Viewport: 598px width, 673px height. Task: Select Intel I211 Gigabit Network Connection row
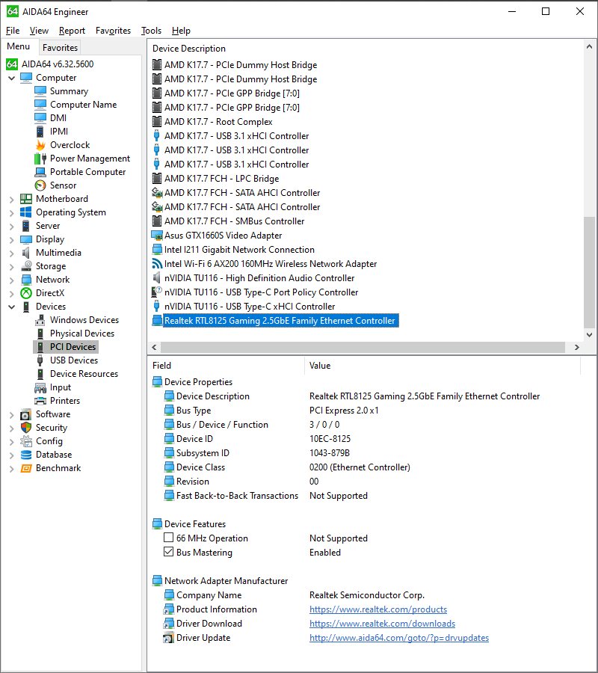click(x=239, y=250)
